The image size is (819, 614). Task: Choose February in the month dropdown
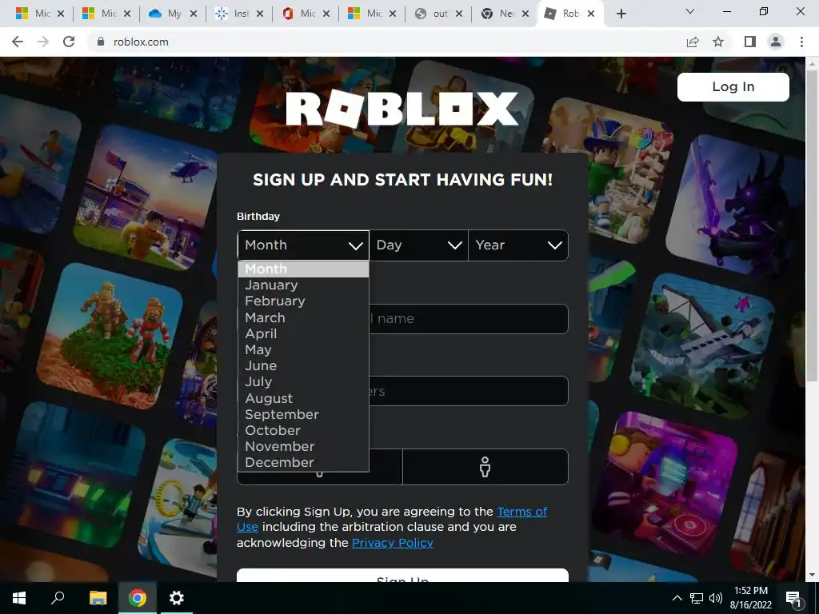(303, 301)
